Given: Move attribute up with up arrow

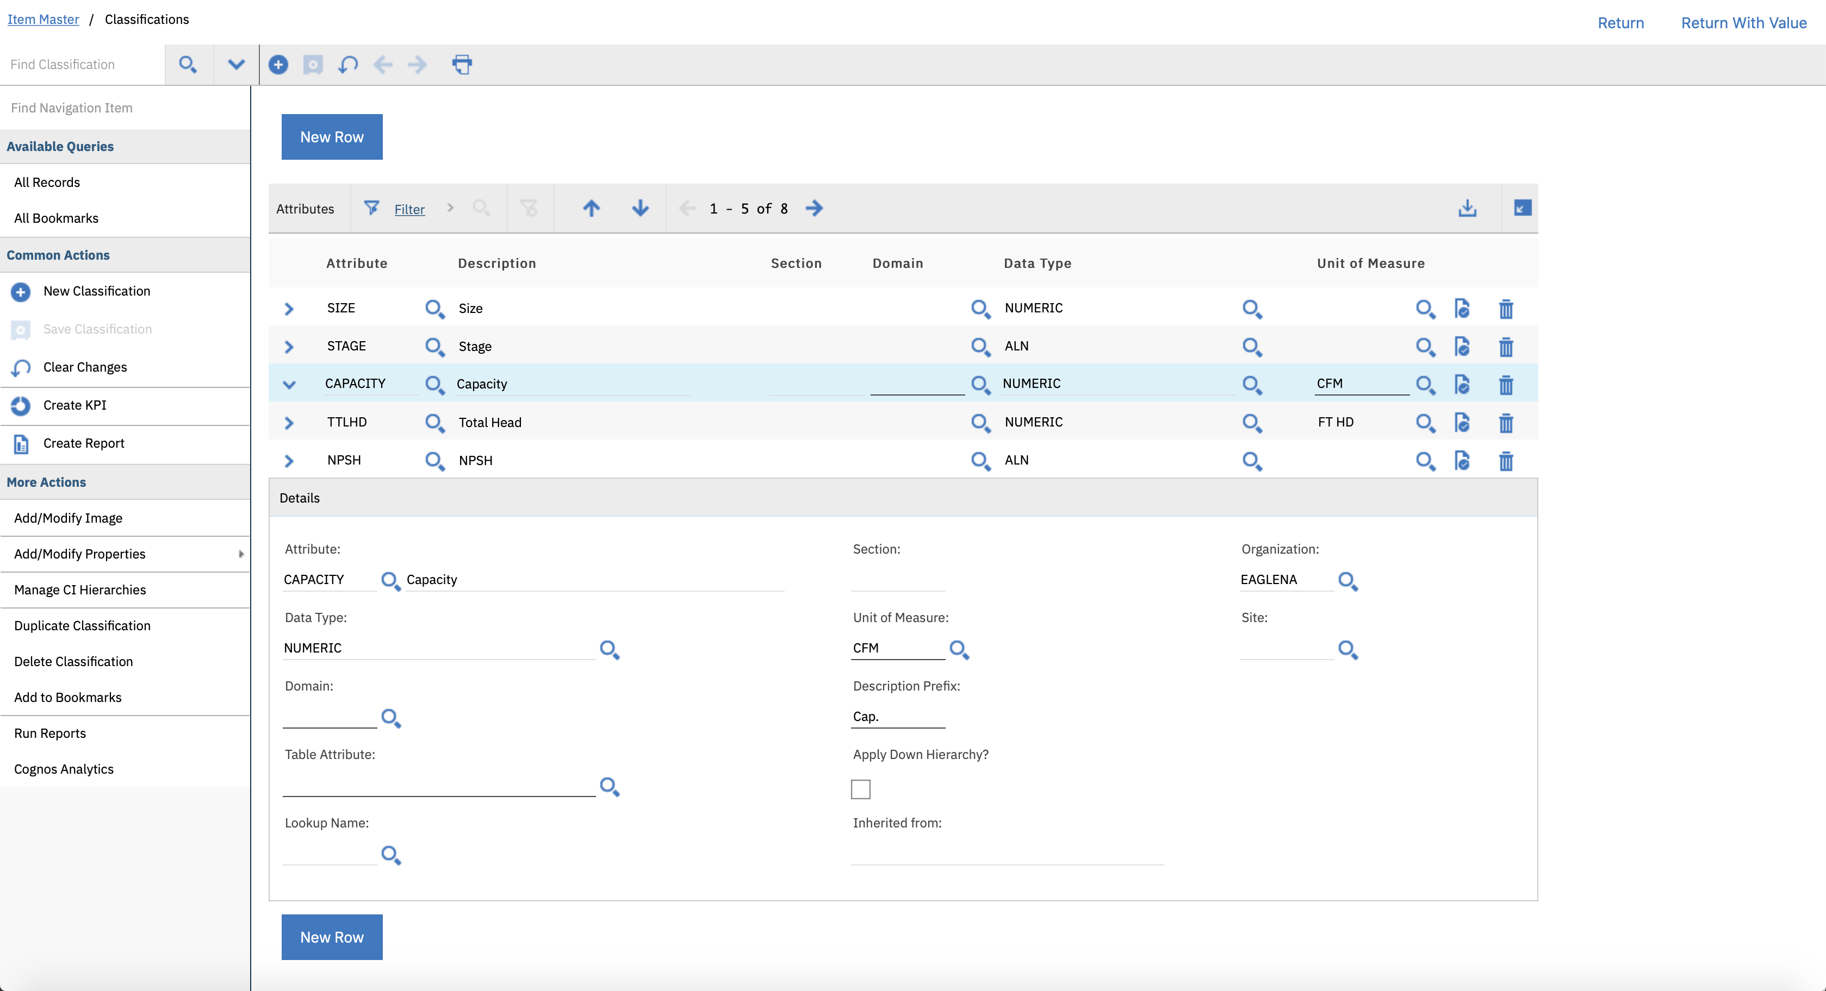Looking at the screenshot, I should (x=591, y=208).
